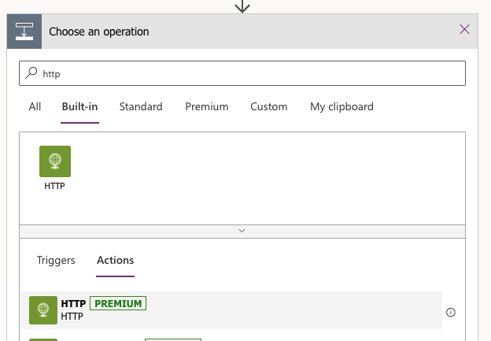Click the down arrow above the card
Image resolution: width=491 pixels, height=341 pixels.
coord(242,6)
